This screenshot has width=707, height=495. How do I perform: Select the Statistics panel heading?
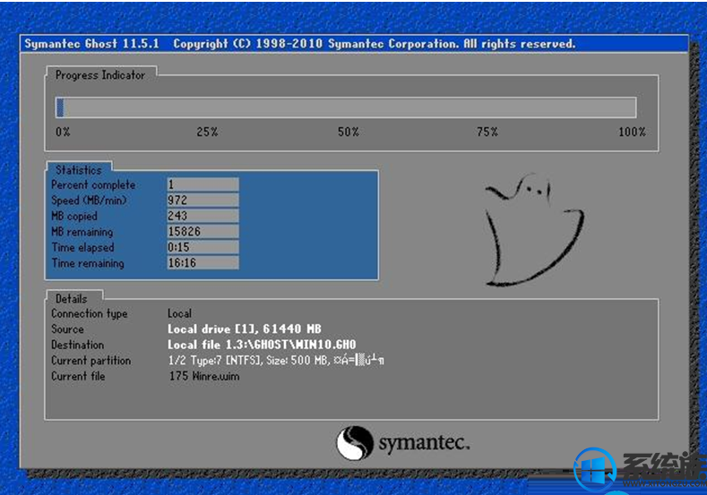pos(79,170)
